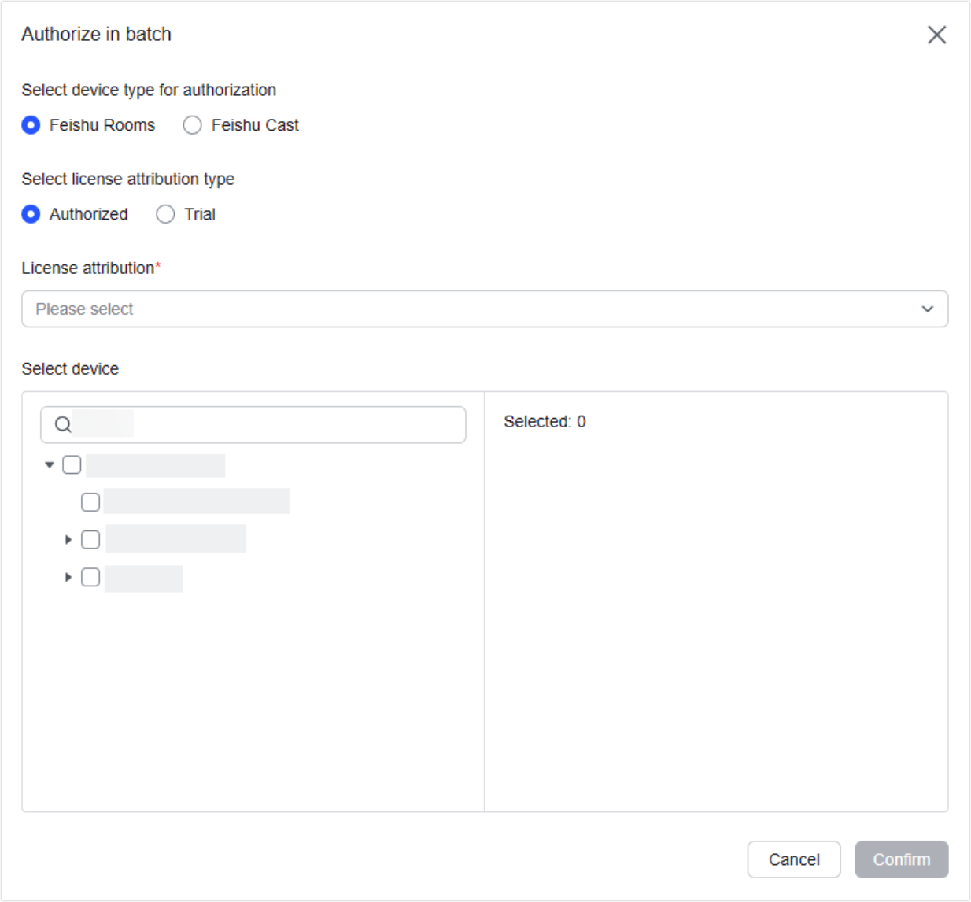This screenshot has width=971, height=902.
Task: Click the search magnifier icon
Action: point(62,423)
